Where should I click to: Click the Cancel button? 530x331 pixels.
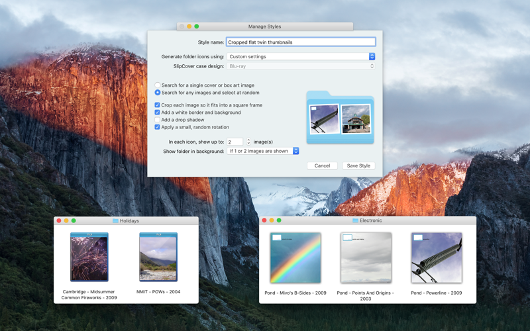tap(322, 165)
